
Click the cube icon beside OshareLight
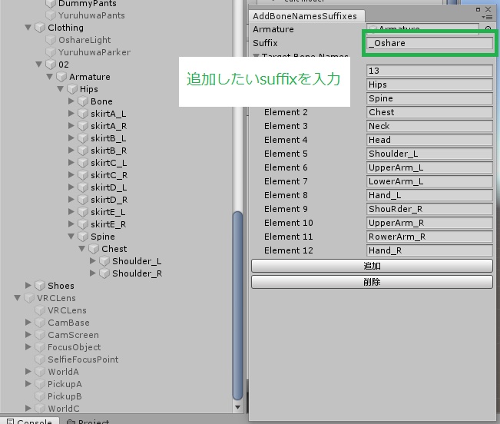tap(51, 40)
